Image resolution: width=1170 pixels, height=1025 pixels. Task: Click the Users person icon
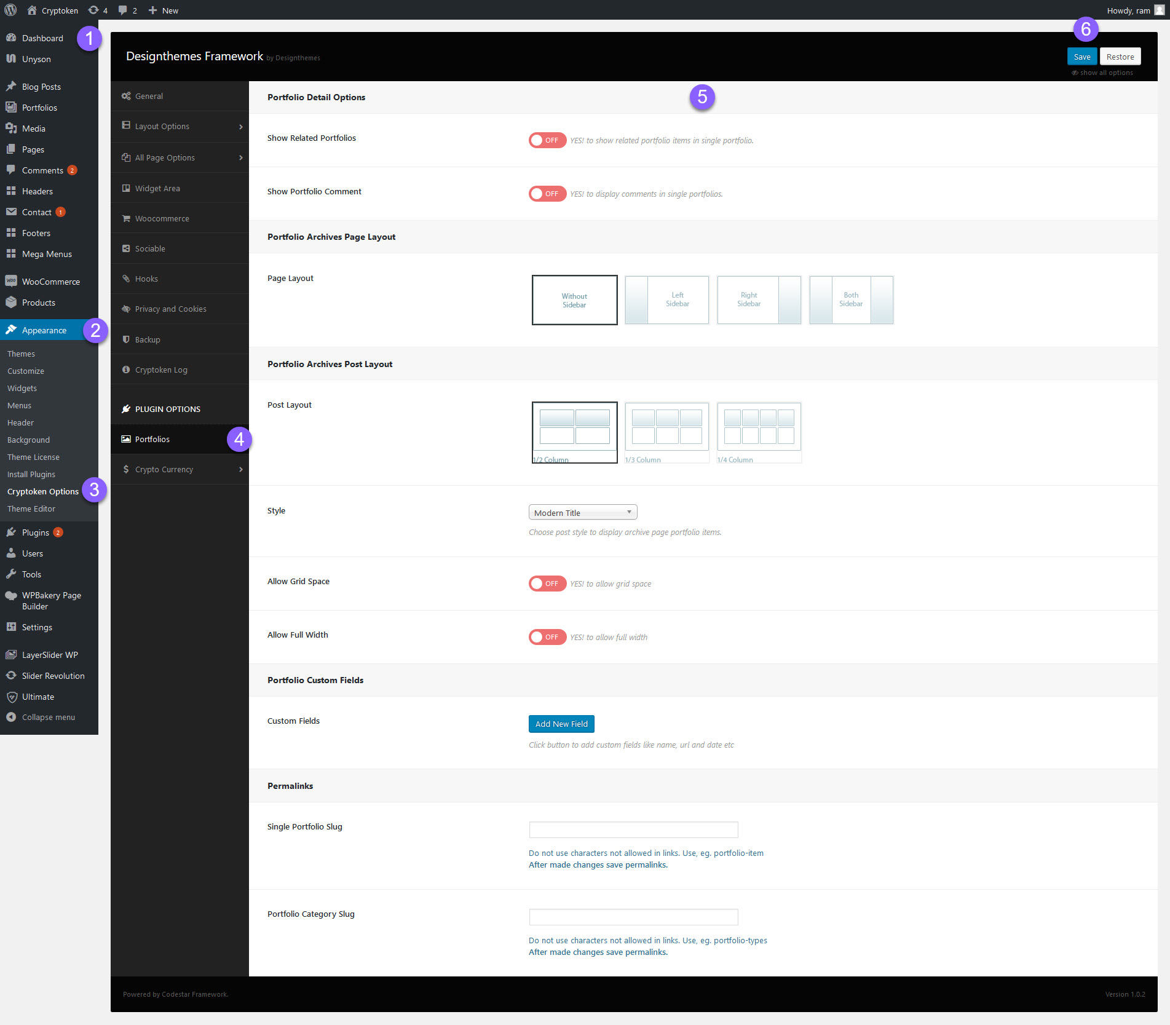click(11, 553)
